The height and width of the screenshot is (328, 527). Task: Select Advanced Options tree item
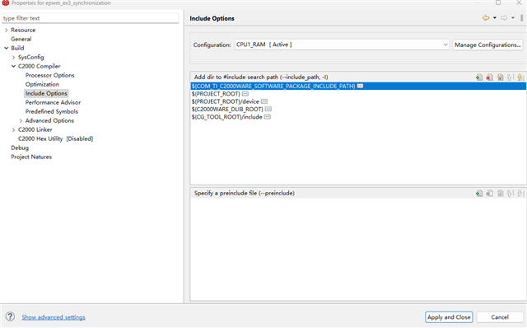[x=49, y=120]
